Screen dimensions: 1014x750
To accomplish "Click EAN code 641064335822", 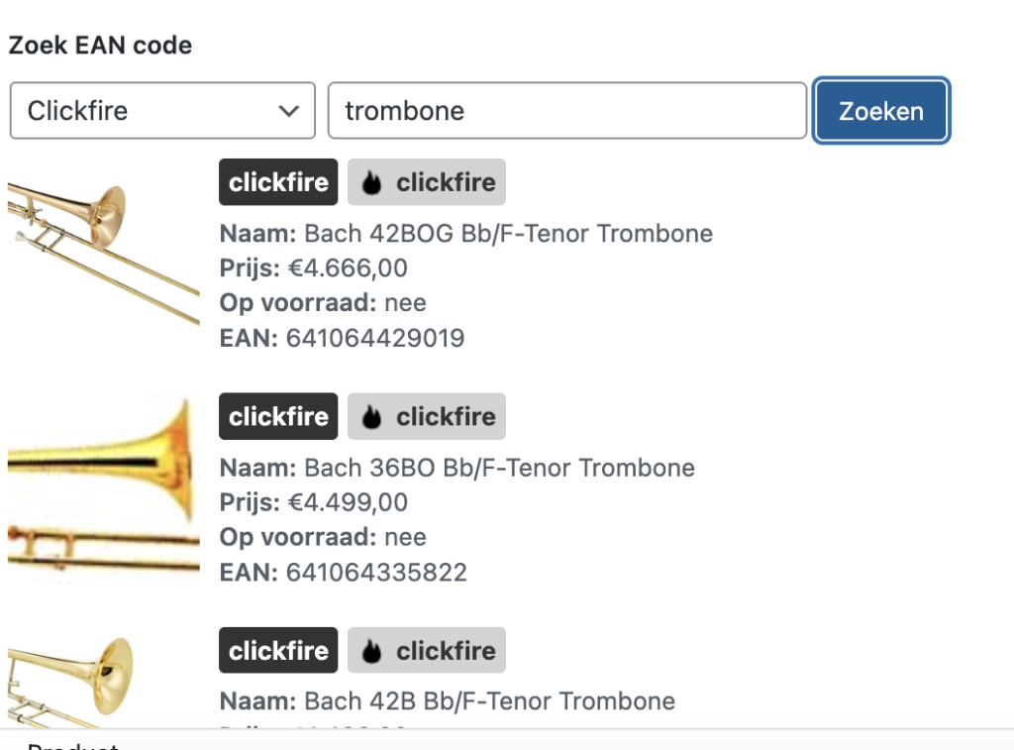I will click(x=376, y=573).
